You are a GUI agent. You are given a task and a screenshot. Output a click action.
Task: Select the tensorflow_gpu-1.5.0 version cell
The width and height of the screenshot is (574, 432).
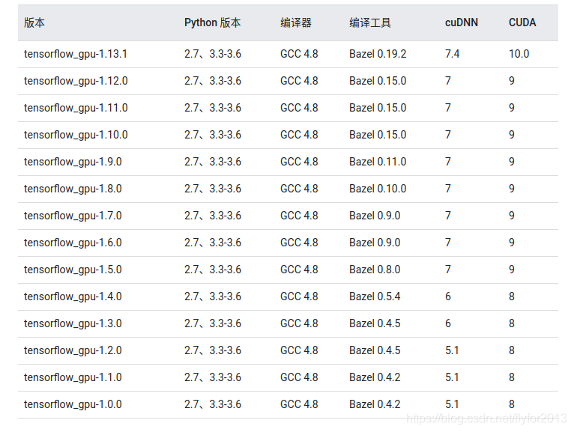tap(73, 270)
